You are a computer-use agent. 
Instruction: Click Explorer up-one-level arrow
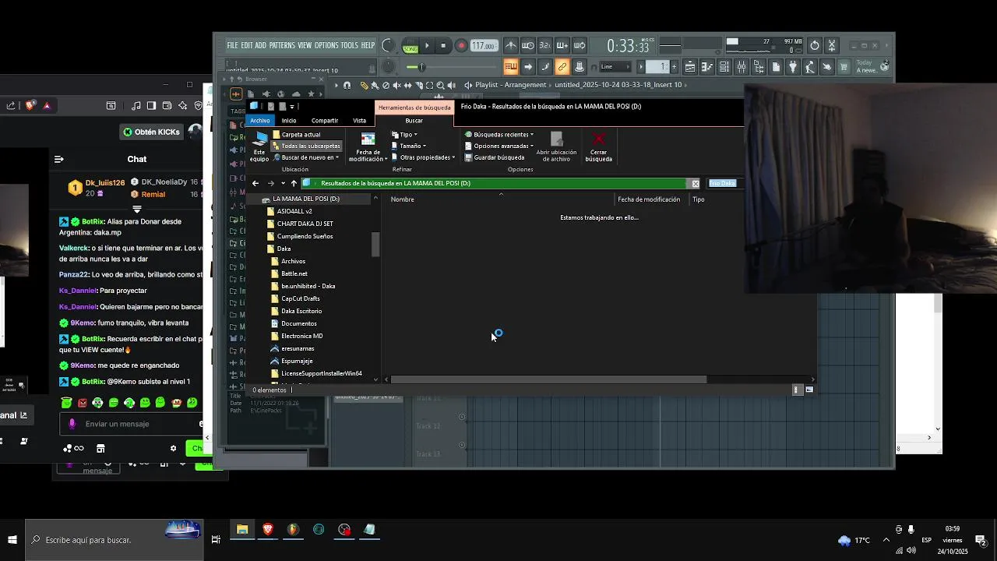point(294,183)
